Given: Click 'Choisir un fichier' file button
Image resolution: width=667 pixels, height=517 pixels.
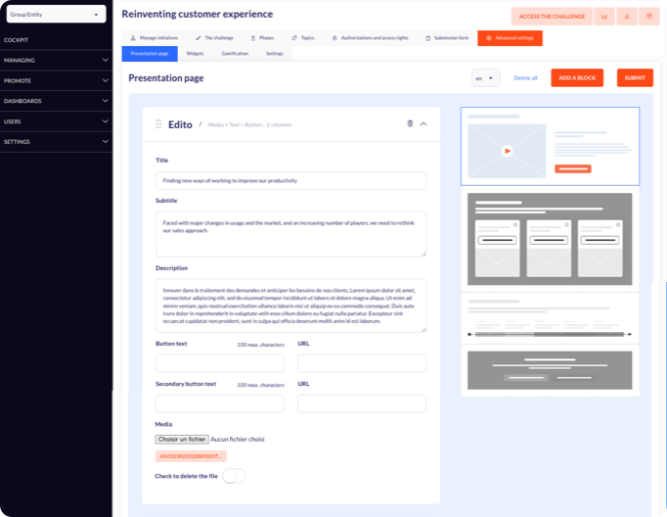Looking at the screenshot, I should point(182,439).
